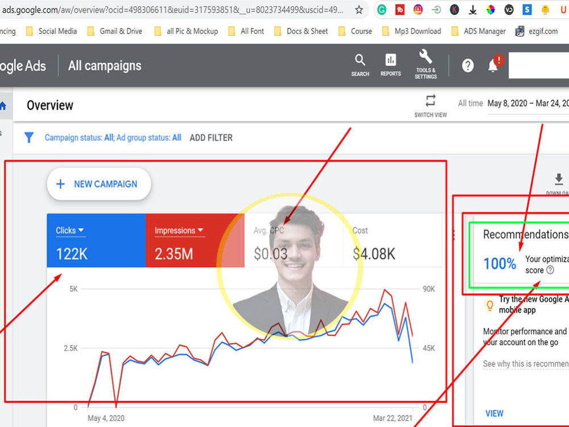
Task: Click the Try the new Google Ads mobile app text
Action: click(x=534, y=304)
